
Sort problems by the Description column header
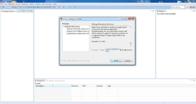pyautogui.click(x=53, y=86)
